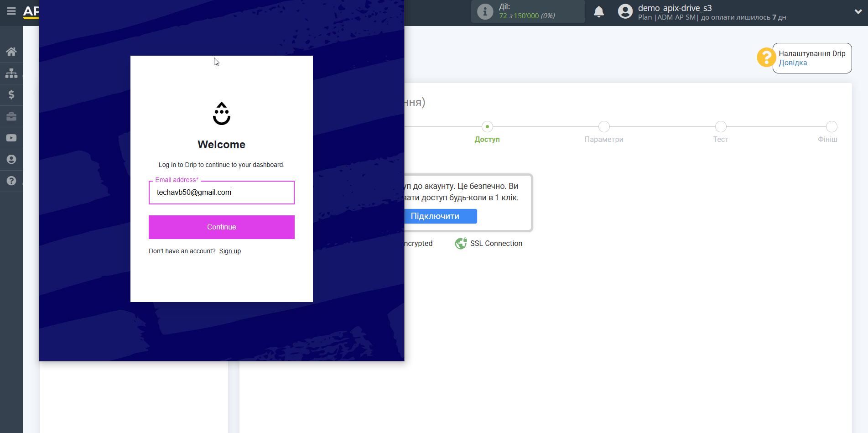Viewport: 868px width, 433px height.
Task: Click the demo_apix-drive_s3 username
Action: 675,8
